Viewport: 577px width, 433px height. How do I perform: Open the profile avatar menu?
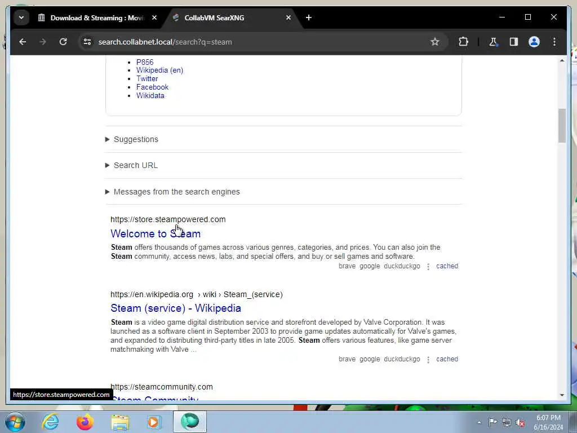(x=534, y=42)
